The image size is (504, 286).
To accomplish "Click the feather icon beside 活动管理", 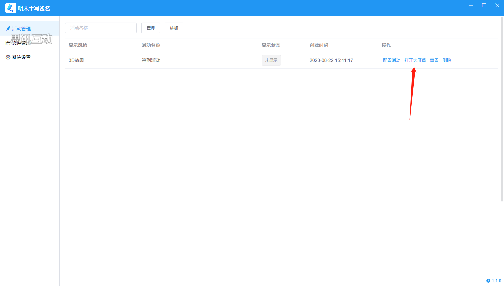I will [x=8, y=29].
